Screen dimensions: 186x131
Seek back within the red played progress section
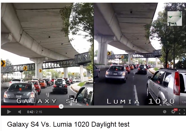[x=30, y=107]
